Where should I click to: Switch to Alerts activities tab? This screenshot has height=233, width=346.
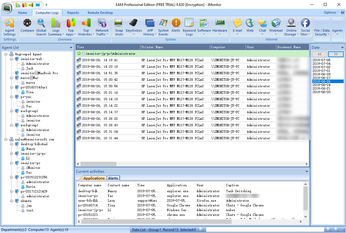click(x=113, y=178)
